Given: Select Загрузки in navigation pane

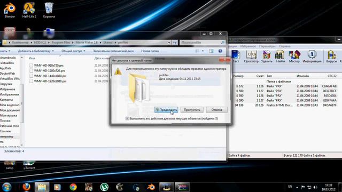Looking at the screenshot, I should (x=6, y=84).
